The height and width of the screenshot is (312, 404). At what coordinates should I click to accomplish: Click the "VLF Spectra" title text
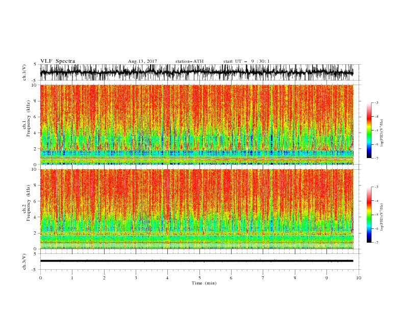click(x=58, y=61)
